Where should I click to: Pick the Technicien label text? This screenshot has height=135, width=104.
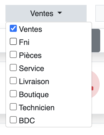click(37, 108)
